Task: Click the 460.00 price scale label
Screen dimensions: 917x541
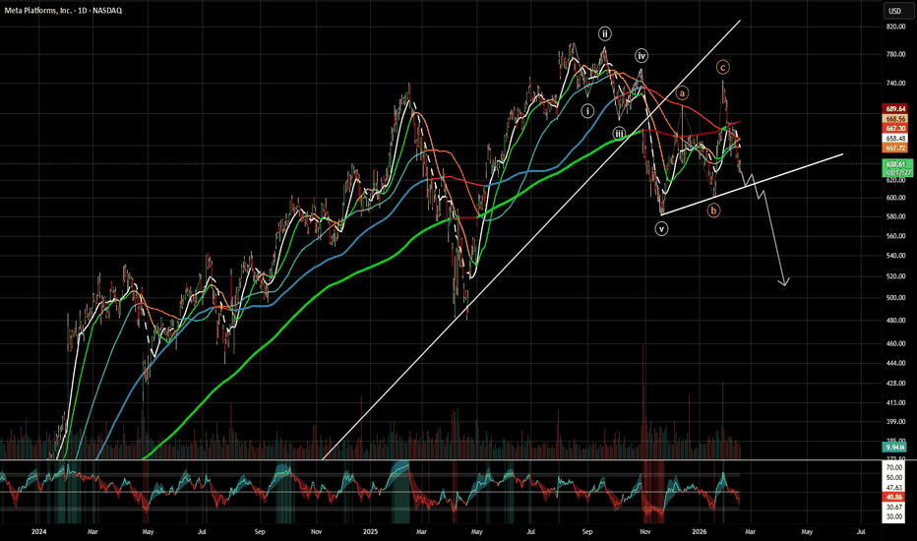Action: click(895, 343)
